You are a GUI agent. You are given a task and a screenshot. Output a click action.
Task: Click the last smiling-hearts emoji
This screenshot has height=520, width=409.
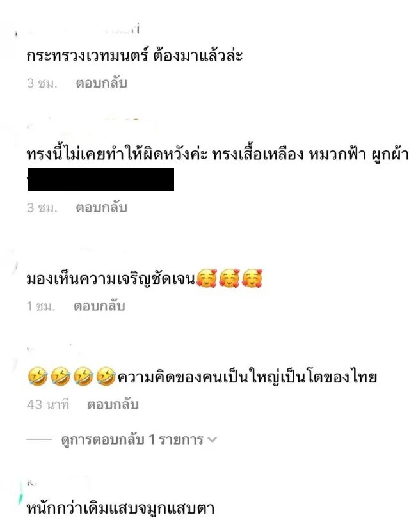(x=252, y=278)
